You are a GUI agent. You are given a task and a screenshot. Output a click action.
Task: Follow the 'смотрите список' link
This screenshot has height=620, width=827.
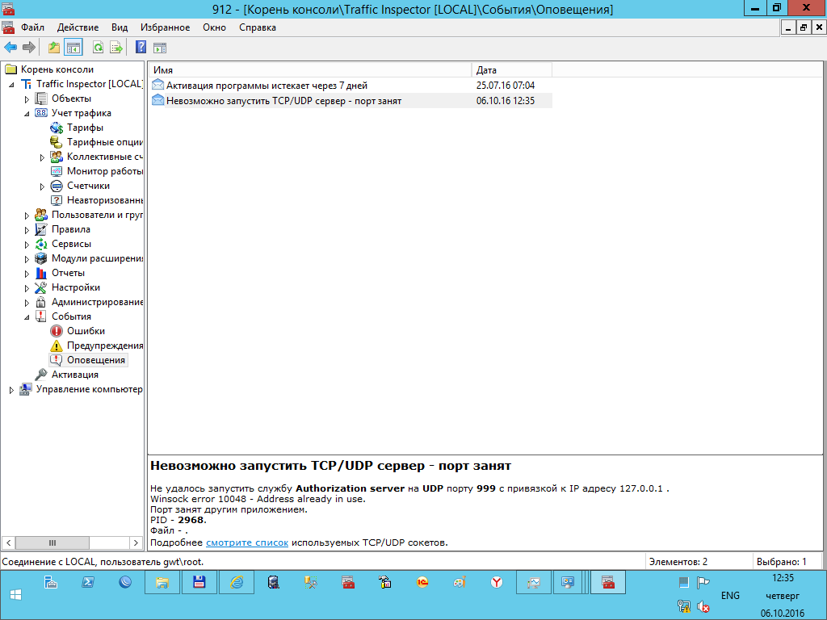click(x=247, y=542)
